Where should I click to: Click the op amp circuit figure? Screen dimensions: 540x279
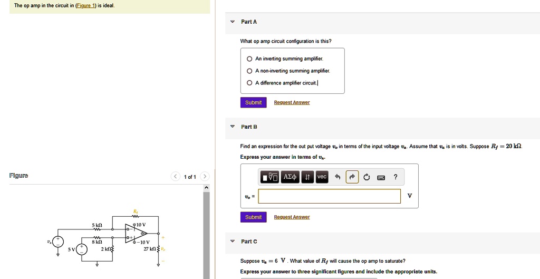[108, 238]
